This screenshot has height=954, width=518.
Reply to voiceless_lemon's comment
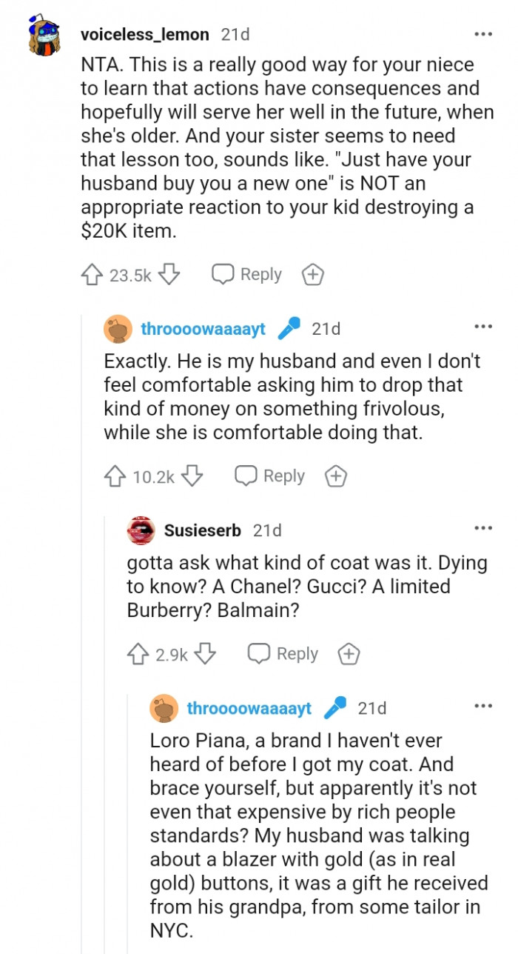(x=246, y=275)
